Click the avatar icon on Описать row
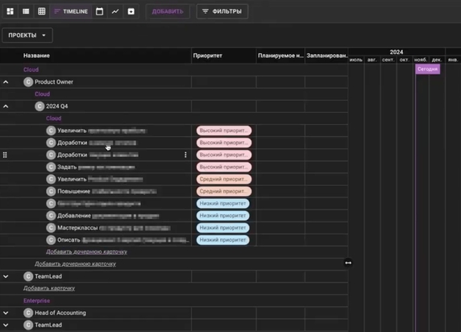 click(x=51, y=240)
